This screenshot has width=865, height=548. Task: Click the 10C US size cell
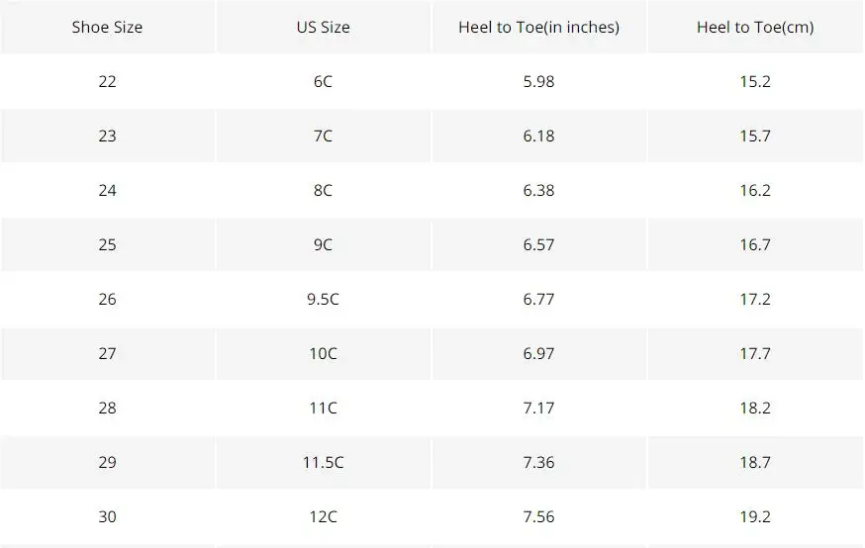click(x=324, y=353)
